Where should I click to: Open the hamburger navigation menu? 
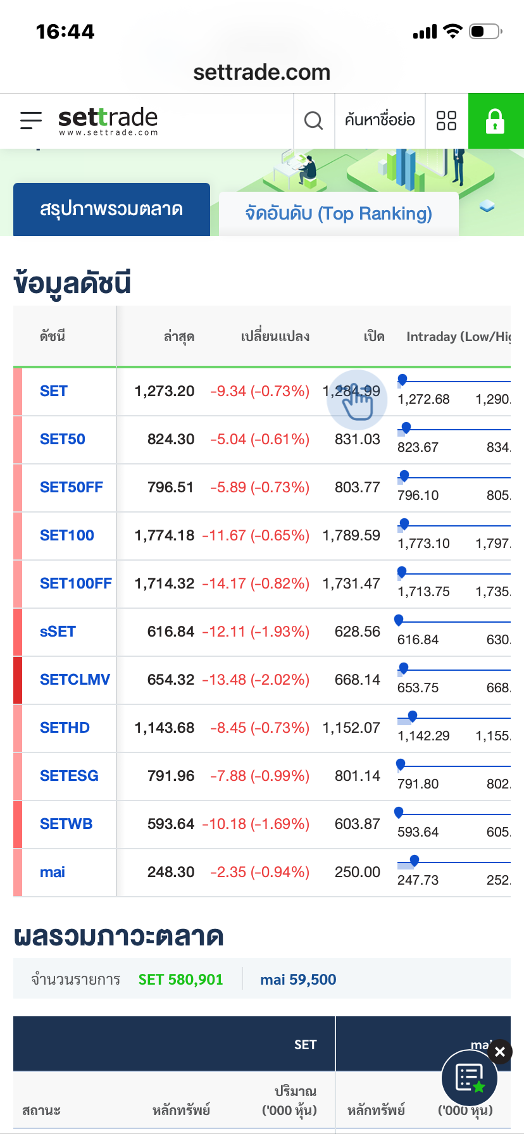click(x=30, y=120)
